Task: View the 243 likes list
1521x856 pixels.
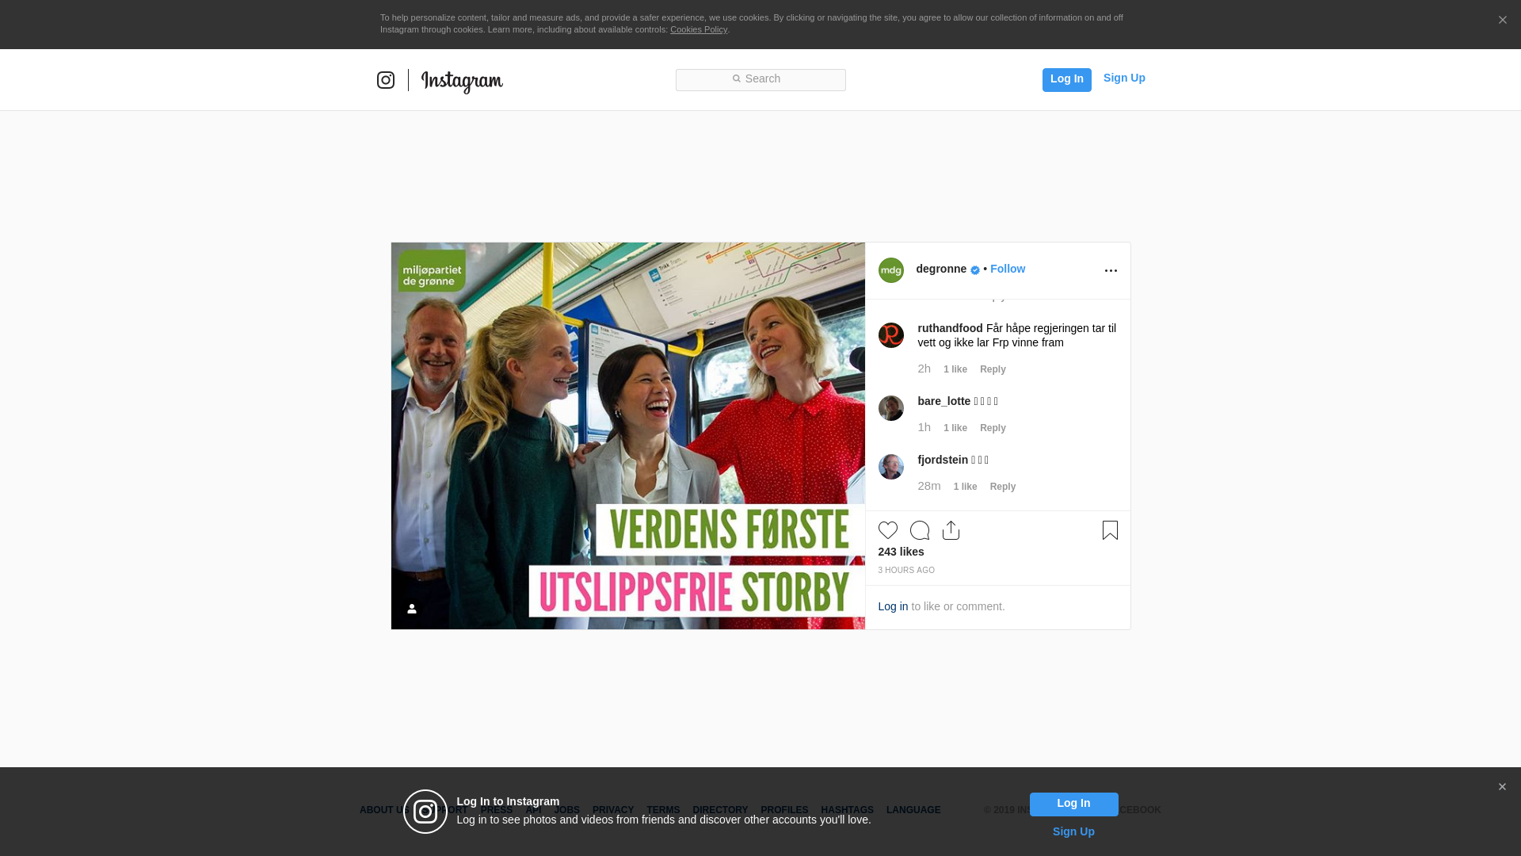Action: [901, 552]
